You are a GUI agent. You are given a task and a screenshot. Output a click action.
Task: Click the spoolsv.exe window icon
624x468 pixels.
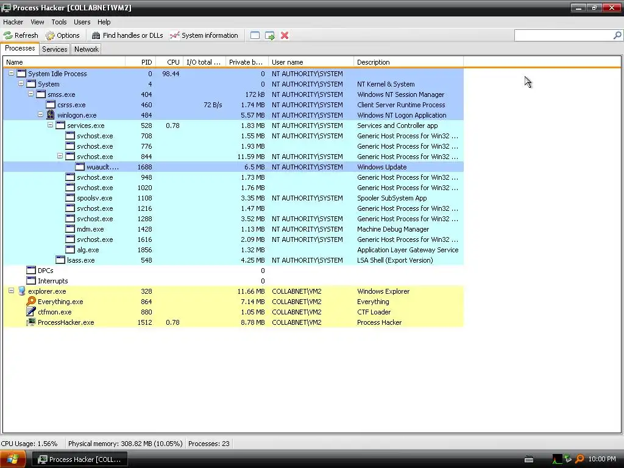(x=70, y=198)
